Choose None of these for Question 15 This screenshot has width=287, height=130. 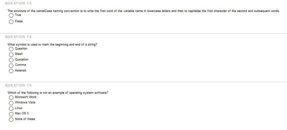tap(11, 120)
